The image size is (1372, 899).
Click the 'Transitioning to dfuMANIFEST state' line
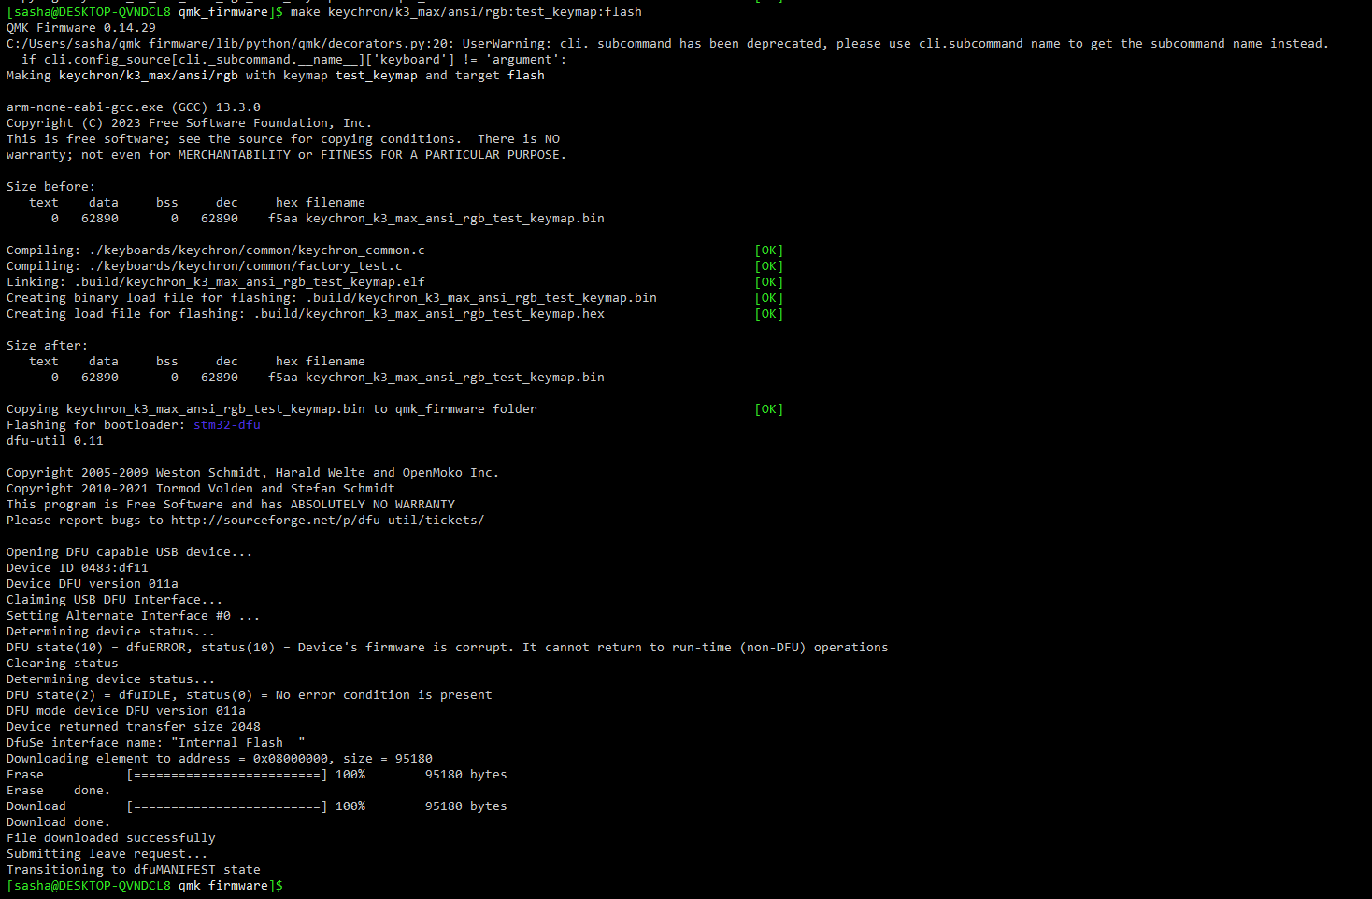click(134, 869)
